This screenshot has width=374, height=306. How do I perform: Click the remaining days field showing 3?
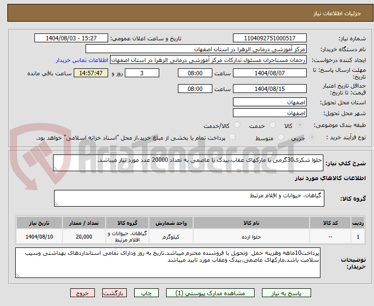[142, 73]
